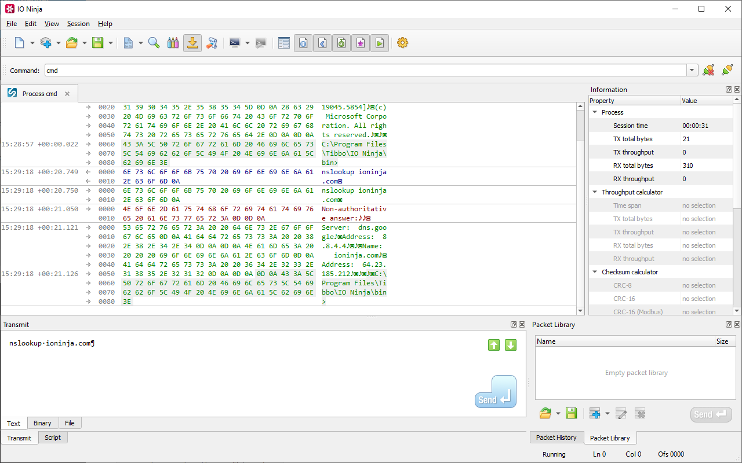Click the green save log icon
742x463 pixels.
[x=98, y=43]
